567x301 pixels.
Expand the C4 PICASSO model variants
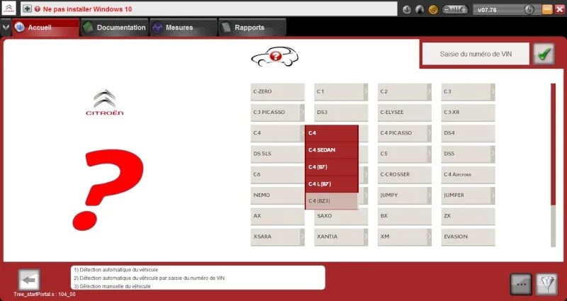(430, 133)
